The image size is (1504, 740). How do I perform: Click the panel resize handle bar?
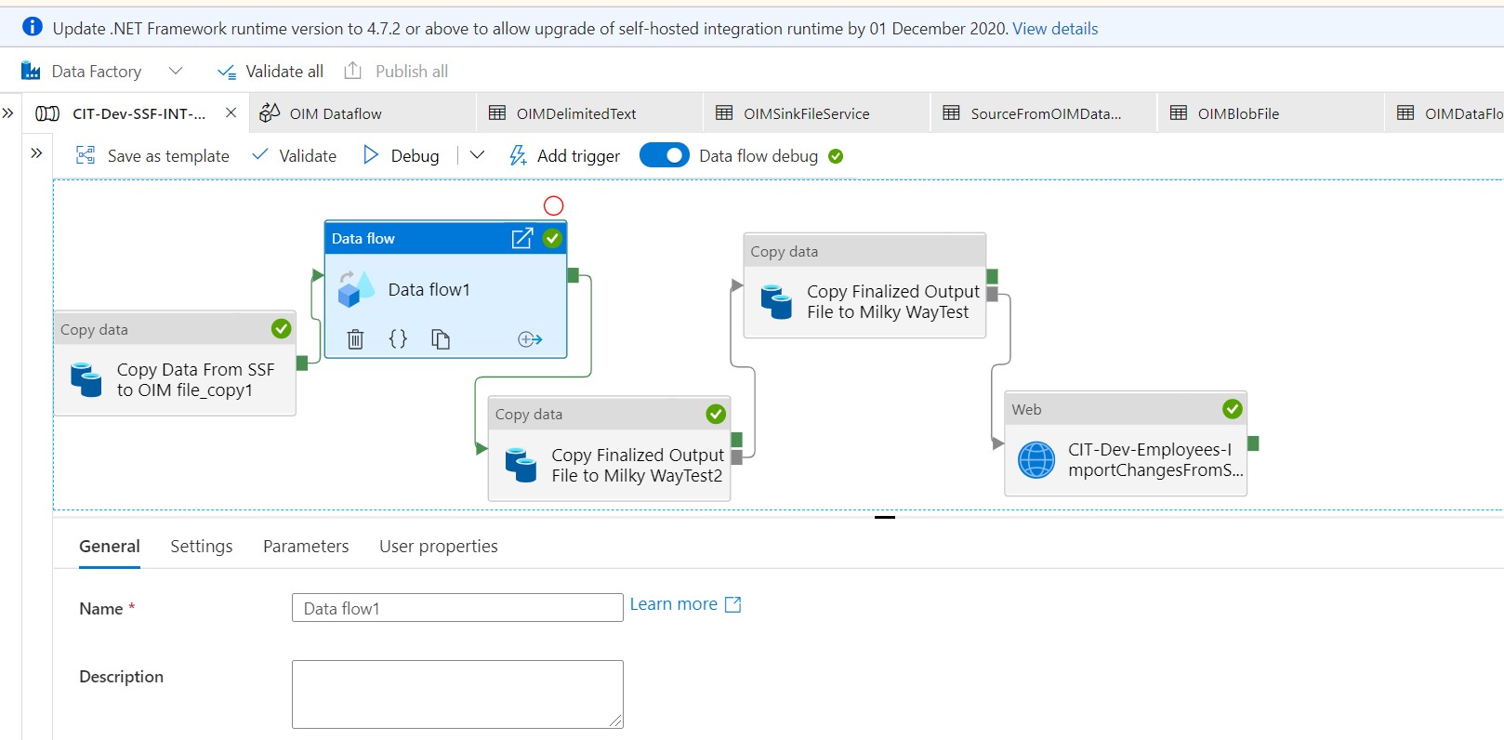(885, 517)
